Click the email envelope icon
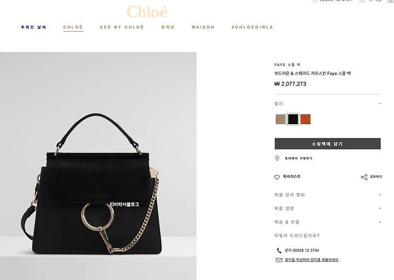Viewport: 394px width, 280px height. pos(279,260)
